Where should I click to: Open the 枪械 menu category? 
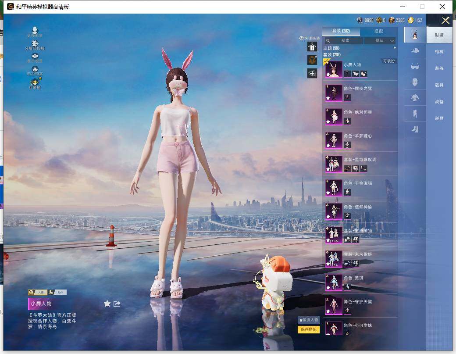[x=439, y=52]
